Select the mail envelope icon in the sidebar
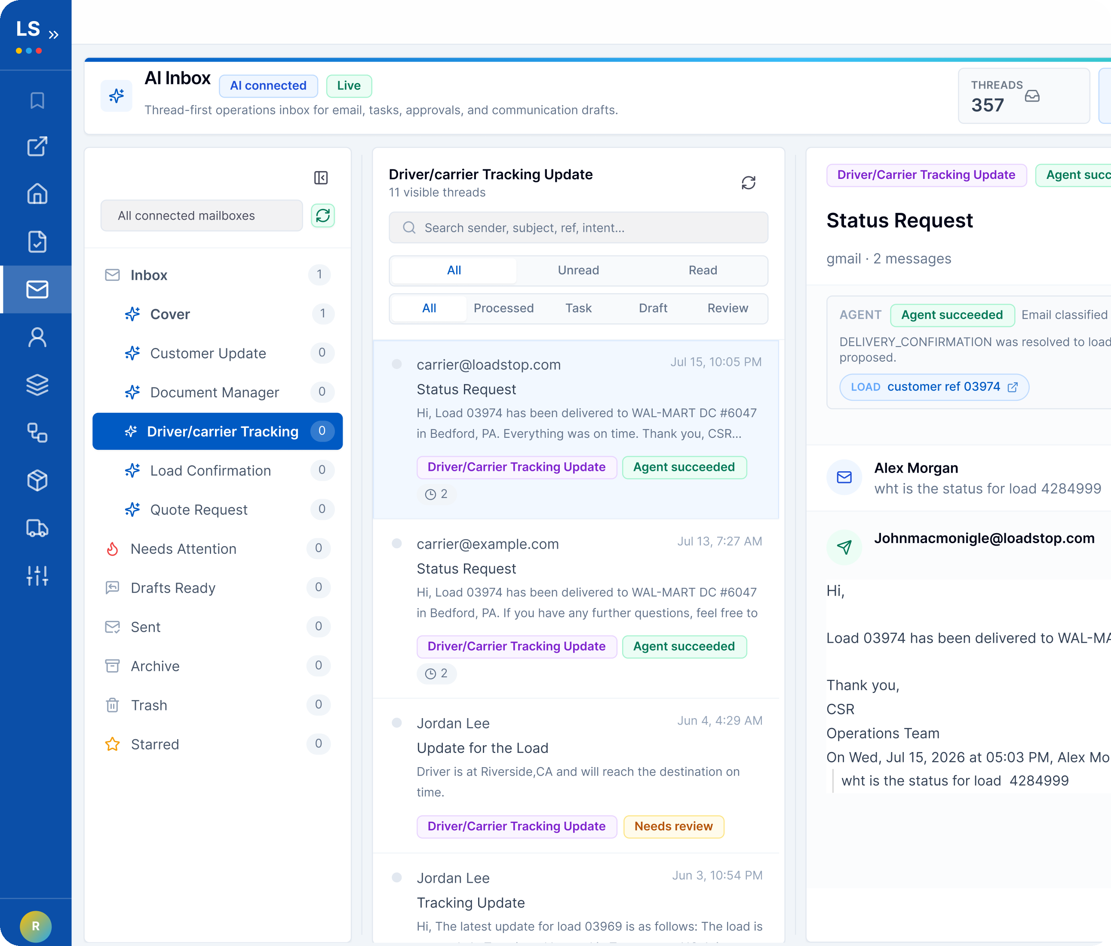Viewport: 1111px width, 946px height. (37, 289)
